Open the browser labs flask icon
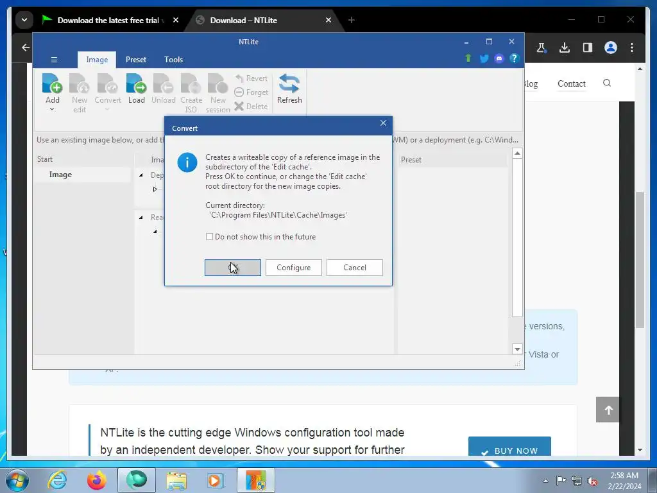 pos(542,48)
